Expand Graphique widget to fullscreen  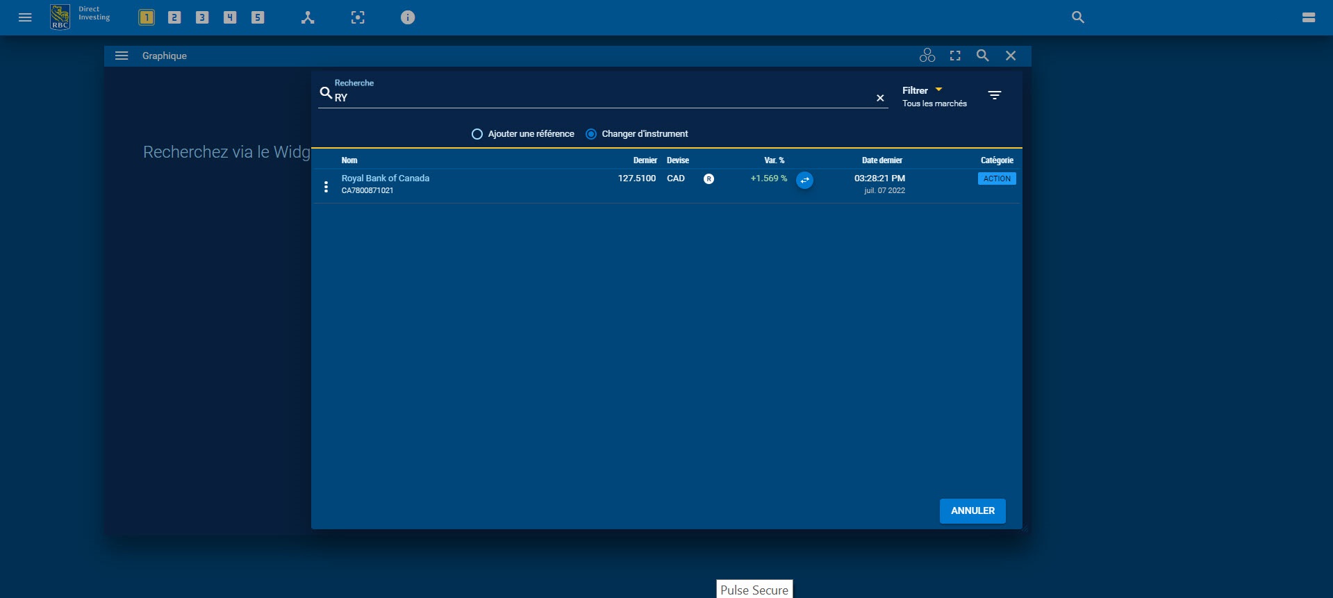955,56
